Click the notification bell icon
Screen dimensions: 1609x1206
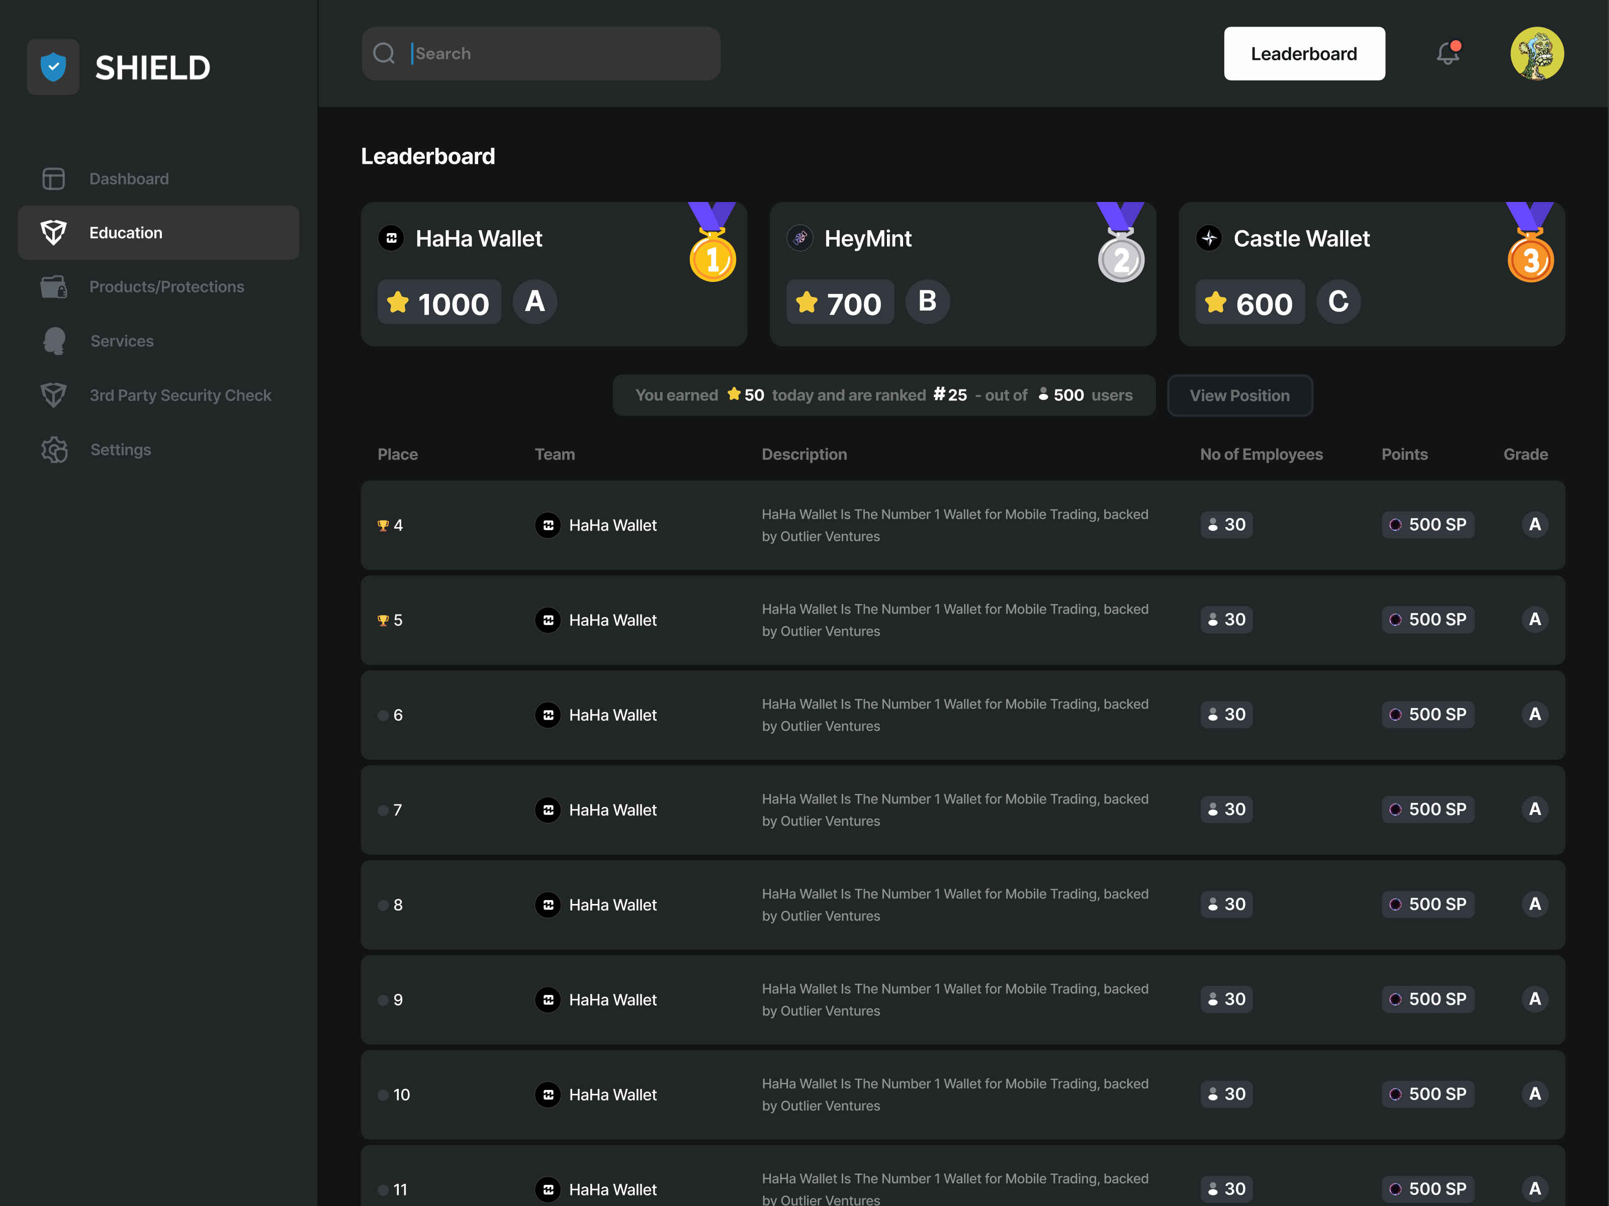1448,53
